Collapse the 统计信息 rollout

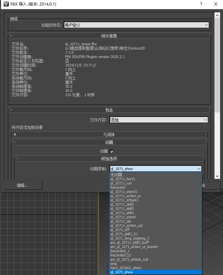[110, 36]
